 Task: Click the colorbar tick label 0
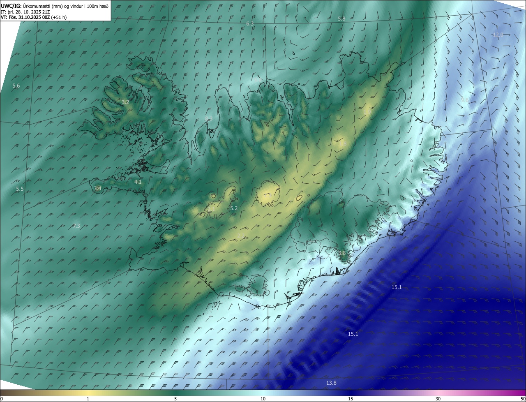tap(2, 399)
